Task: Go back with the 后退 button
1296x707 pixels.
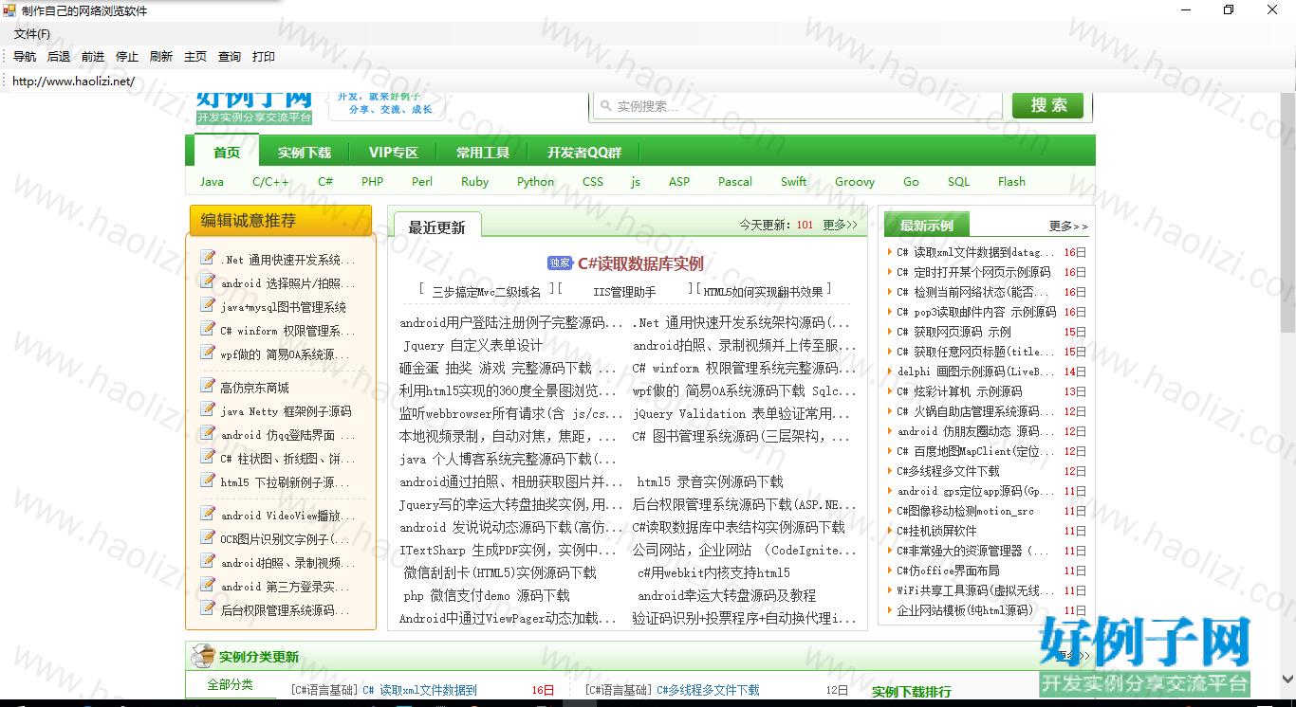Action: click(59, 57)
